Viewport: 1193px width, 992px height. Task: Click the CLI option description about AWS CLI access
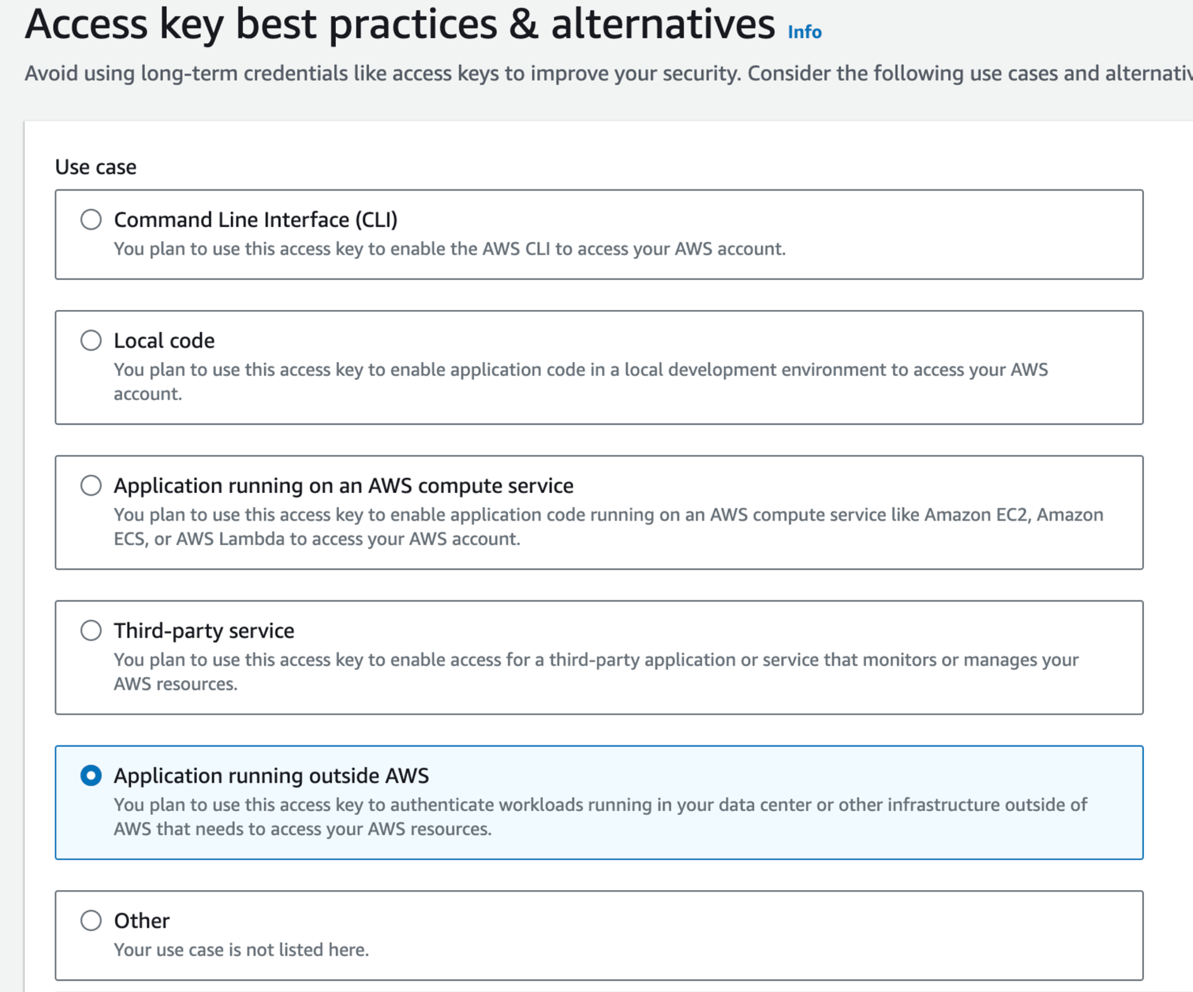pyautogui.click(x=449, y=249)
